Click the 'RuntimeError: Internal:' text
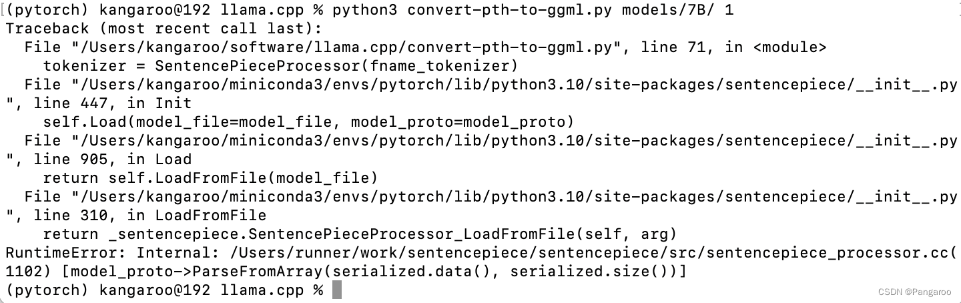The height and width of the screenshot is (303, 961). coord(112,253)
